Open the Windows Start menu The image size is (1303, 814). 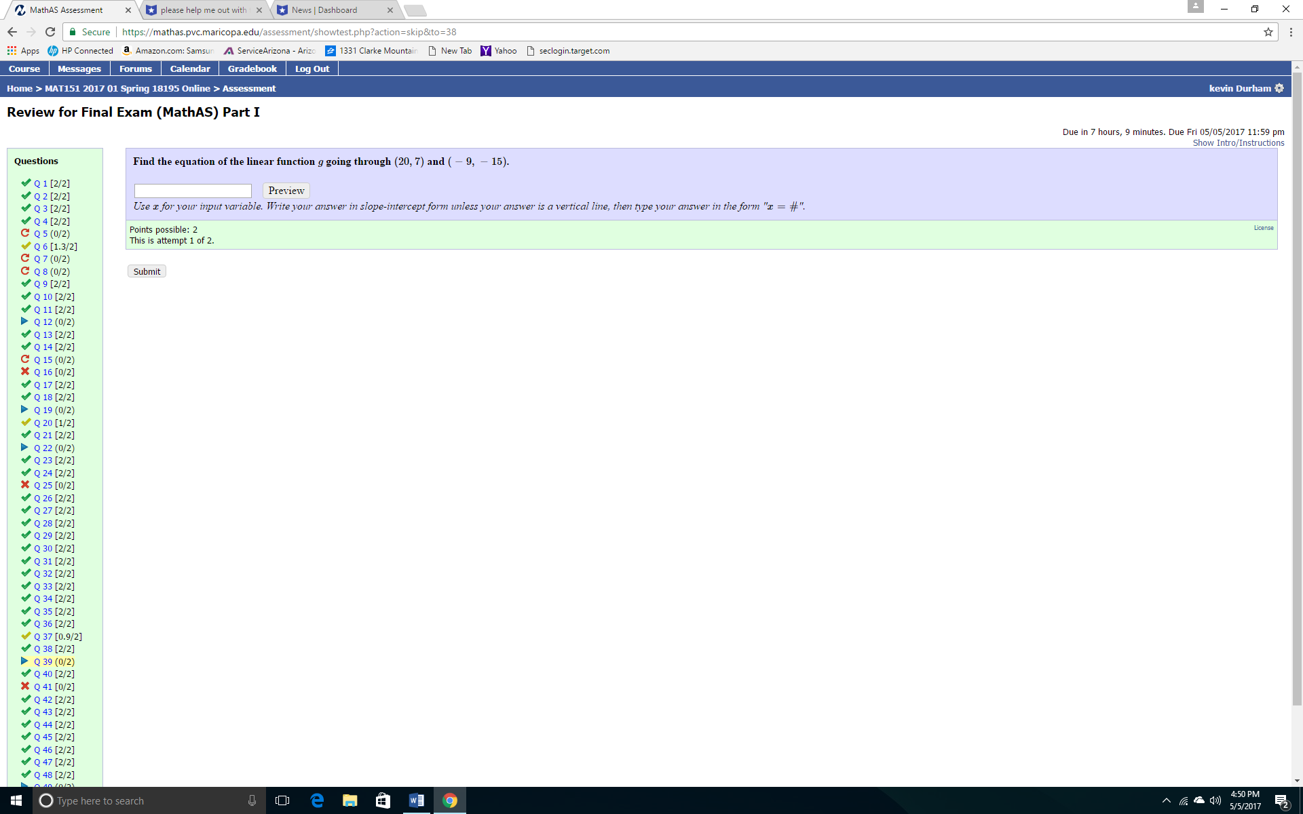pyautogui.click(x=16, y=800)
